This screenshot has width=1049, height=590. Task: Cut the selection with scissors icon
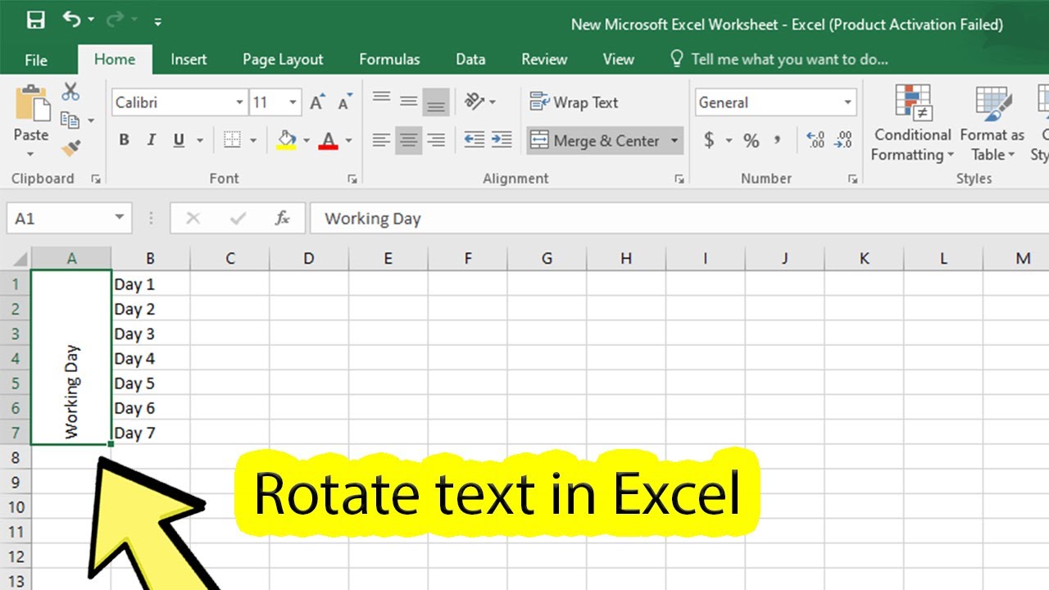(x=70, y=92)
